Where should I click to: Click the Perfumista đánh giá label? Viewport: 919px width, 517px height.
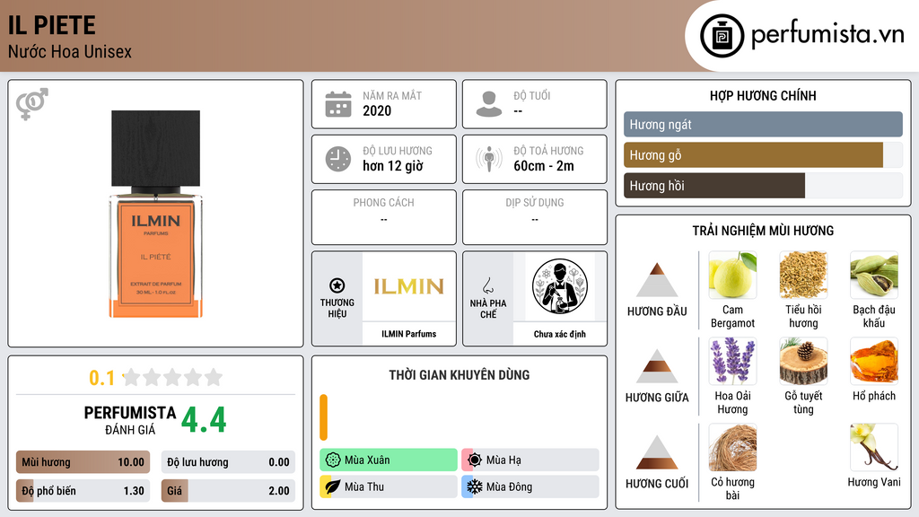(130, 420)
